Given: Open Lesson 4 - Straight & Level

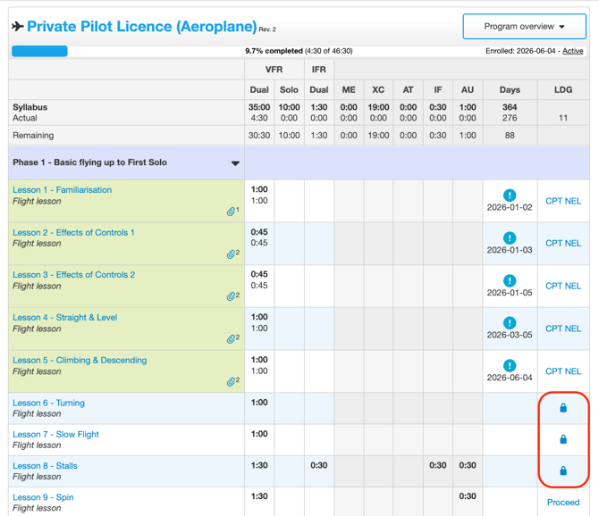Looking at the screenshot, I should pos(65,318).
